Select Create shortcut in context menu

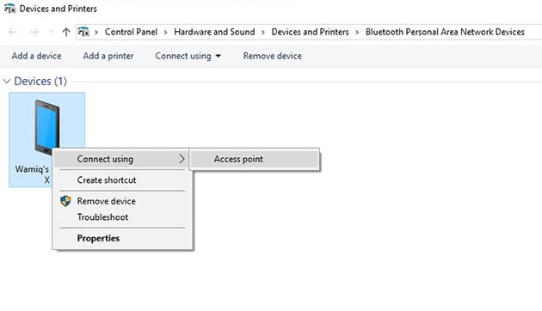click(x=122, y=180)
